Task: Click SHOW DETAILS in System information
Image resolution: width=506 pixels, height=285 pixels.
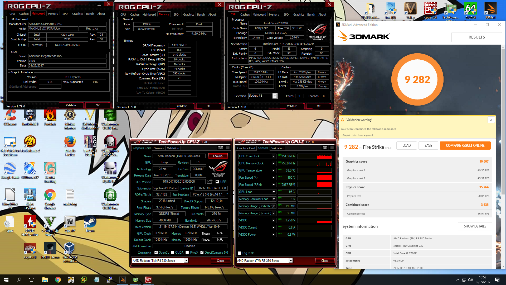Action: point(475,226)
